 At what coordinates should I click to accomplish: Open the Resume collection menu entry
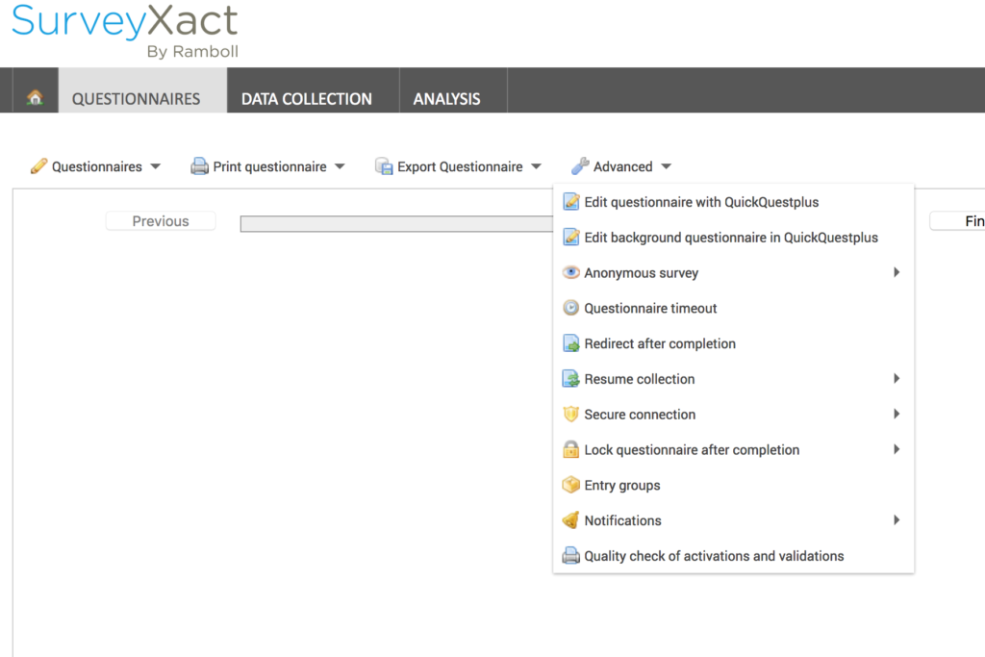(x=733, y=379)
